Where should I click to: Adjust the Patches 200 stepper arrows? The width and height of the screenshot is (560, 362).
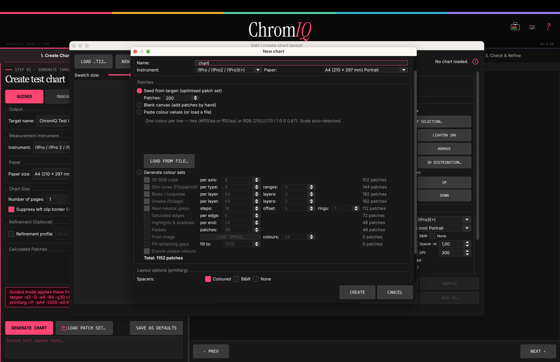[x=196, y=98]
